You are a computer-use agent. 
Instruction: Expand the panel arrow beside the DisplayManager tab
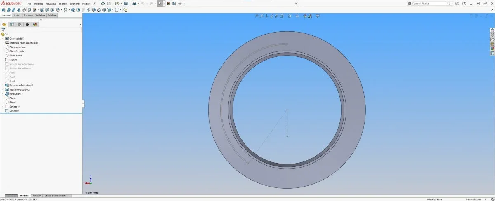(80, 24)
